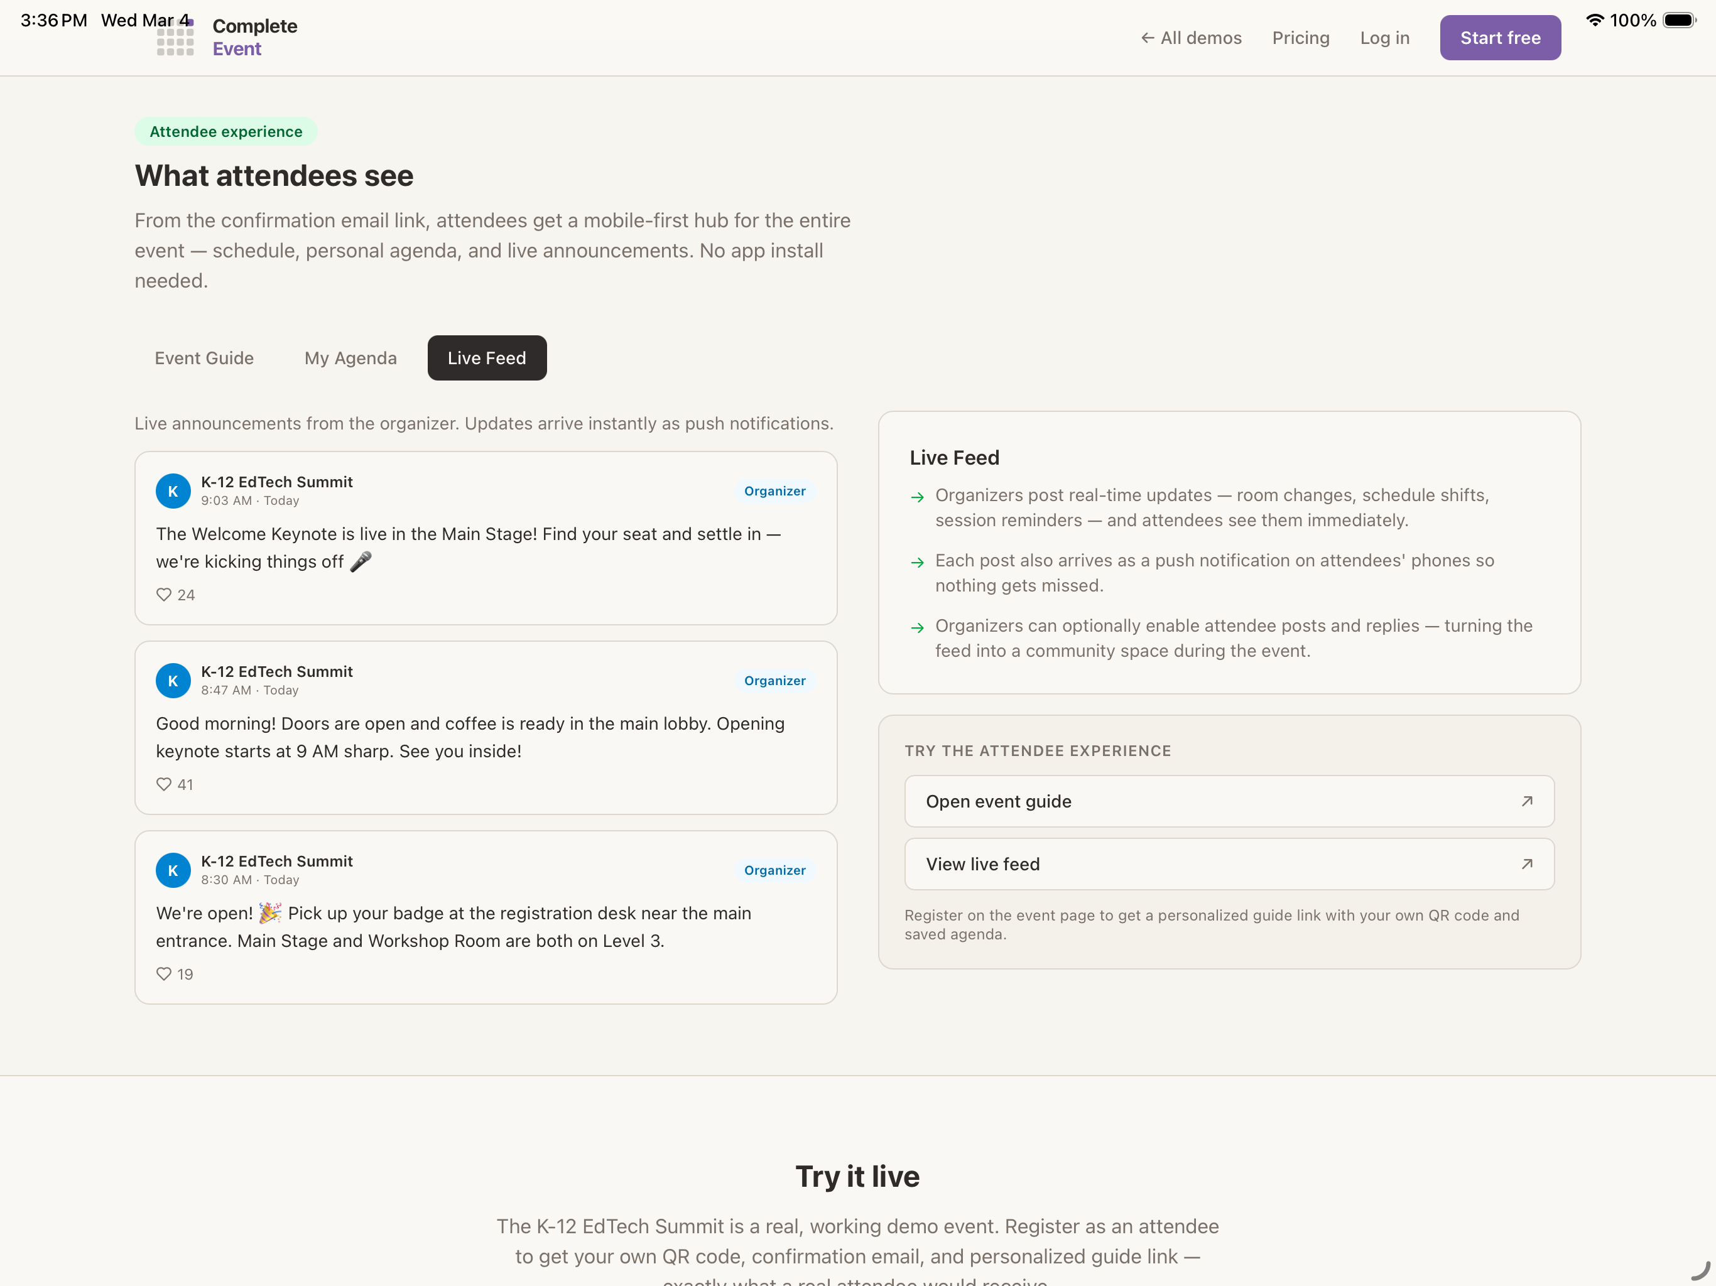Click K avatar on the 9:03 AM post

pos(173,491)
